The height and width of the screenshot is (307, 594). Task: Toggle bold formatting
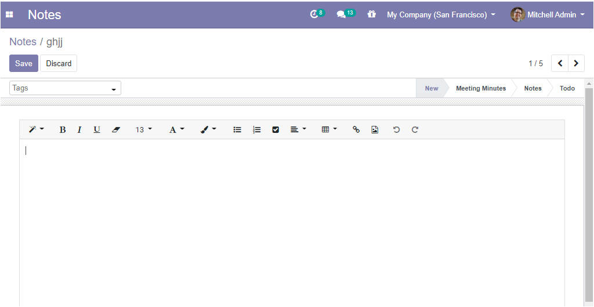(x=63, y=129)
